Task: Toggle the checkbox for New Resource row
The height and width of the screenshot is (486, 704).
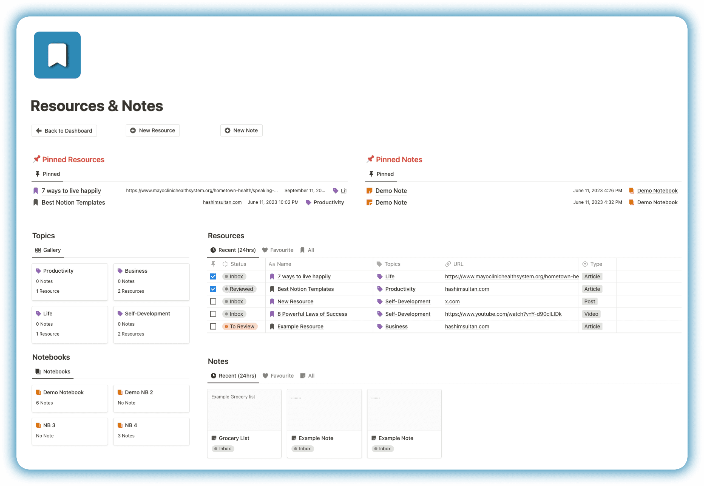Action: [213, 301]
